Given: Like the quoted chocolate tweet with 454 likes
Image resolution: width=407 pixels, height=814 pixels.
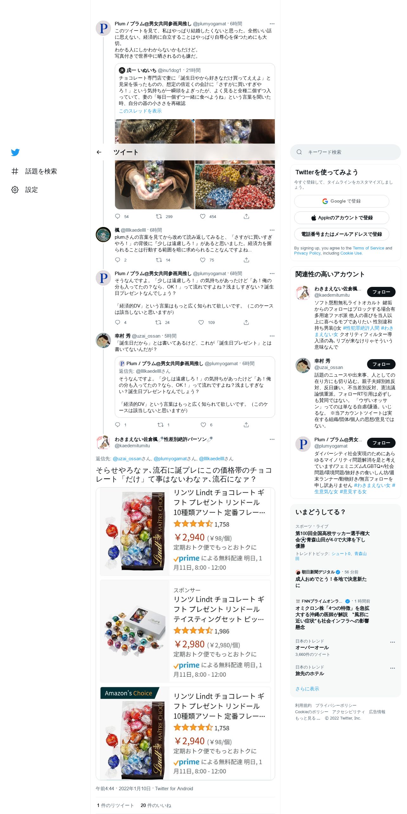Looking at the screenshot, I should click(203, 216).
